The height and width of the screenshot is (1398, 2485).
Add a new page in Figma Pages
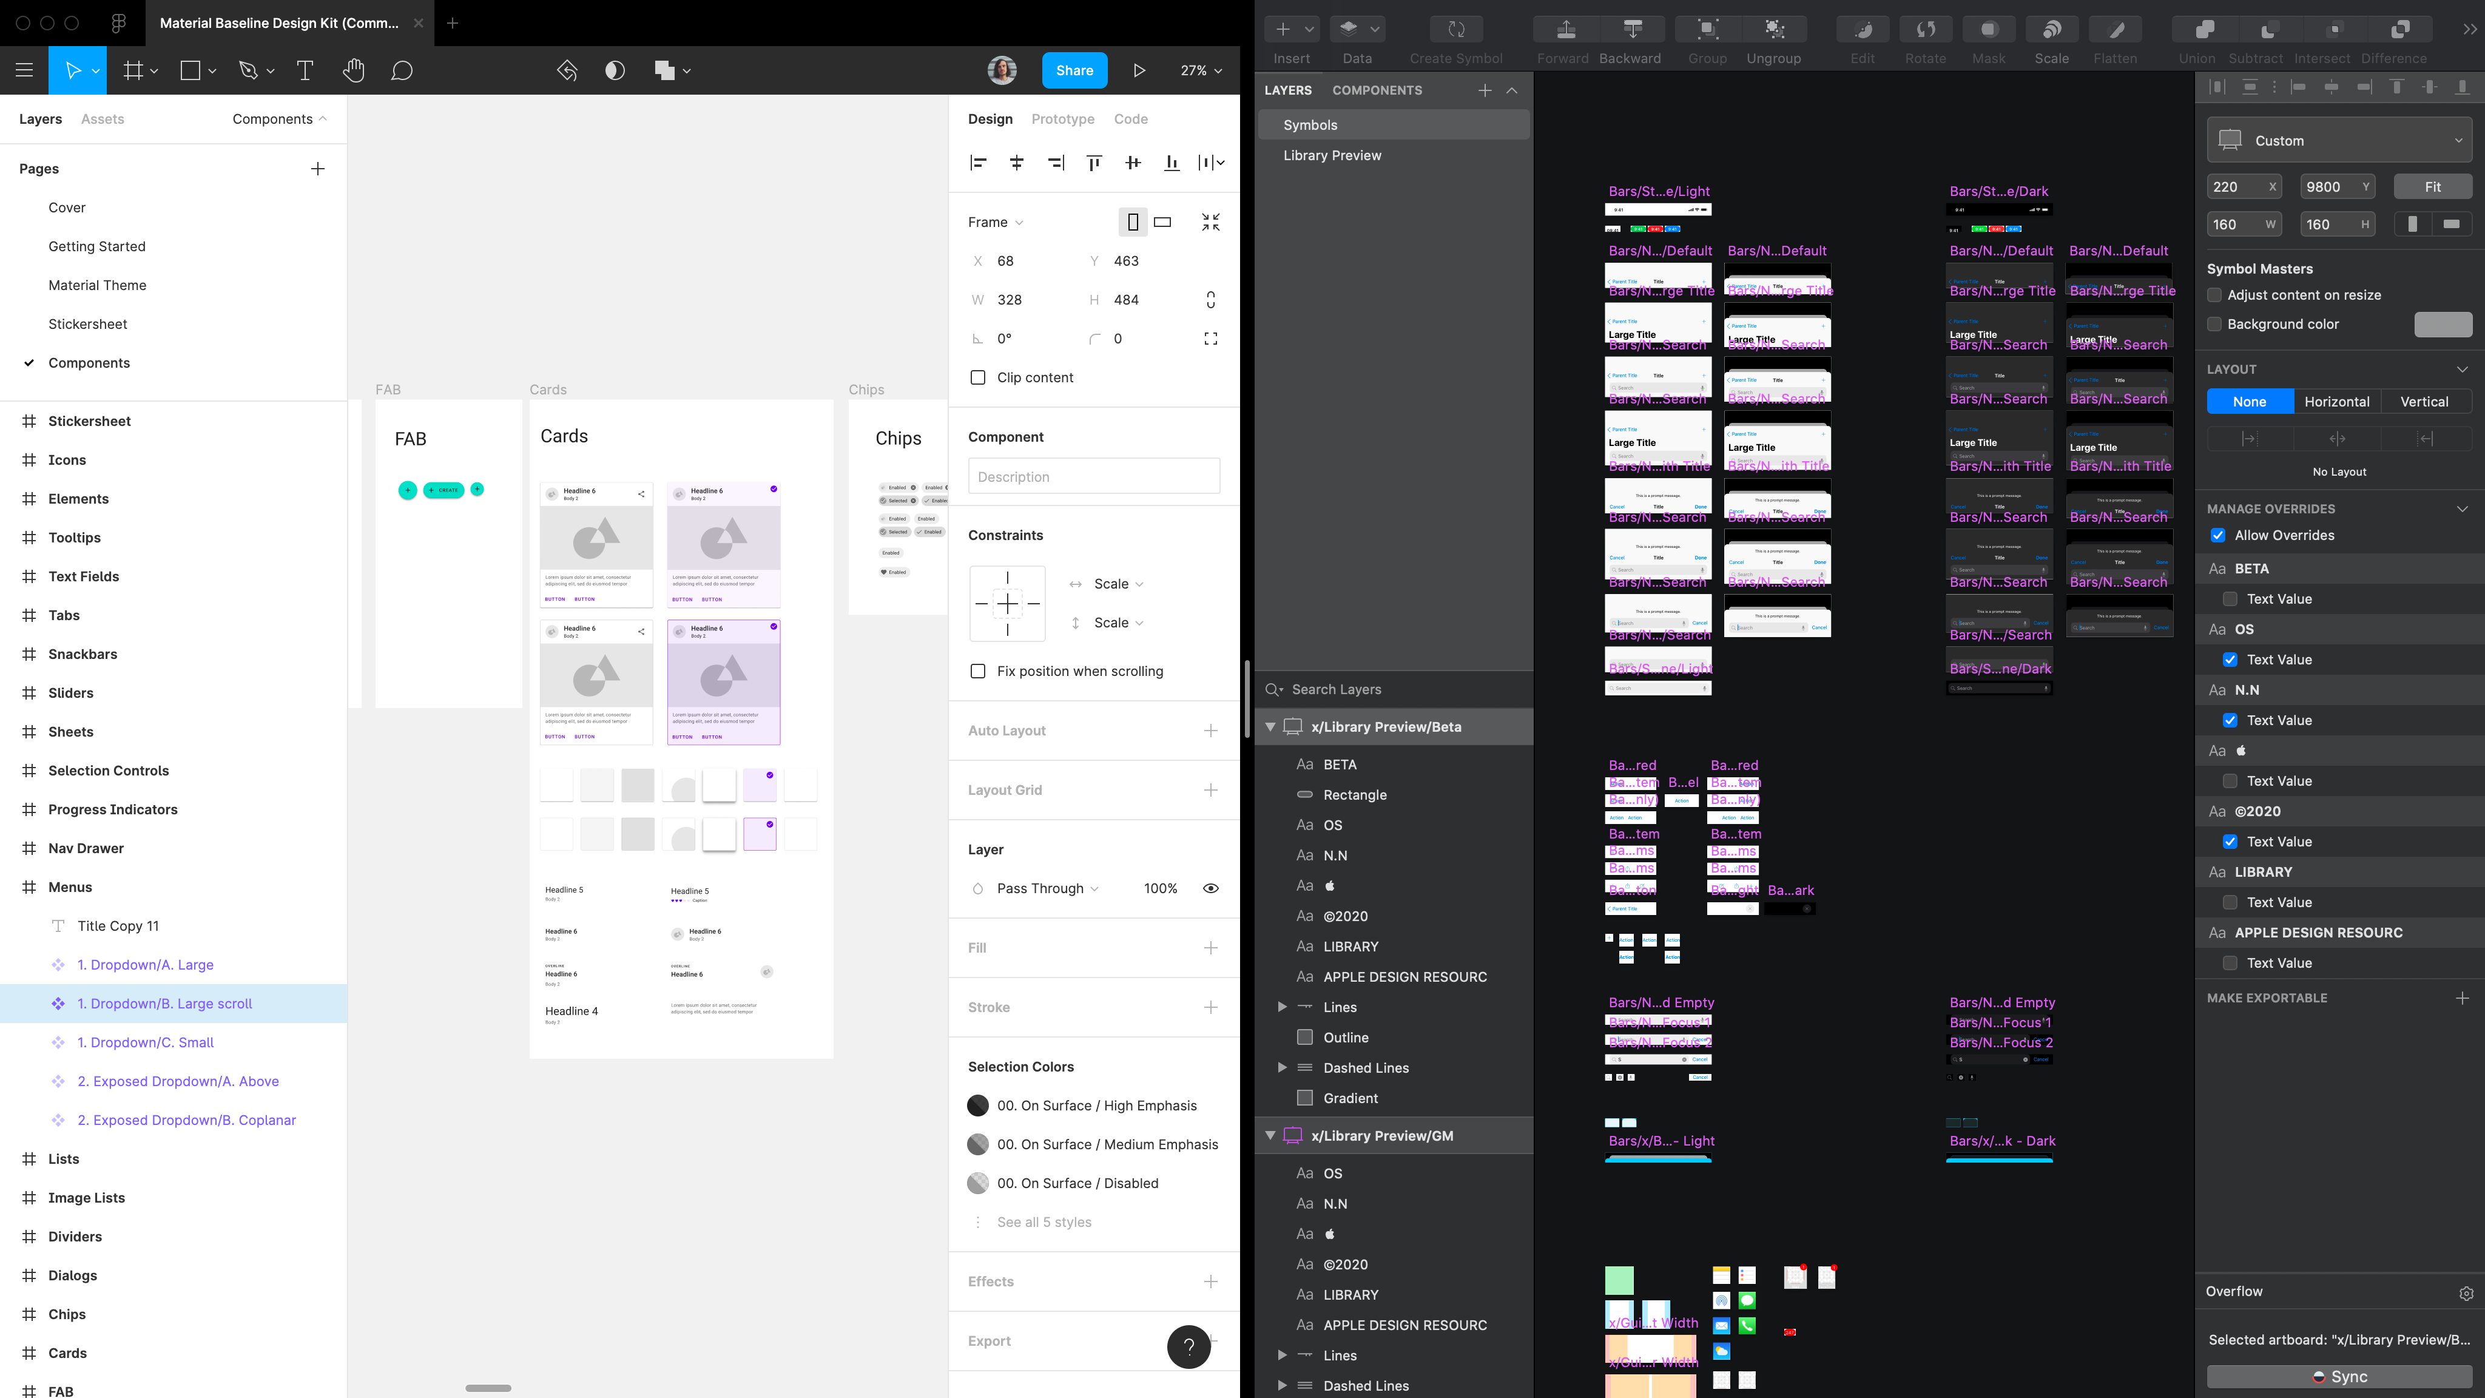coord(317,169)
